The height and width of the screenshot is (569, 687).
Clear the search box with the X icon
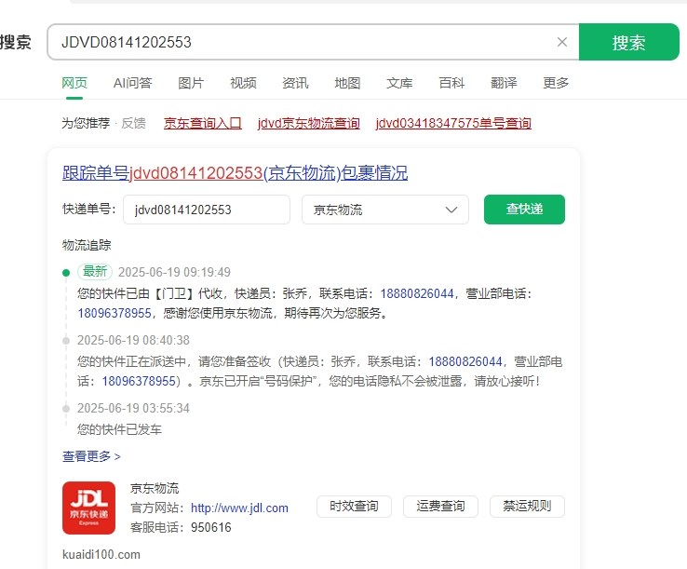tap(561, 42)
